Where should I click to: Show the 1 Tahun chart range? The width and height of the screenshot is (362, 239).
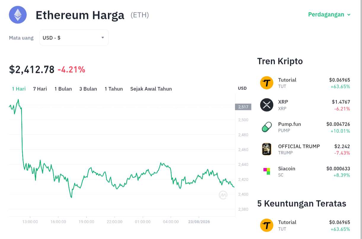click(x=114, y=89)
